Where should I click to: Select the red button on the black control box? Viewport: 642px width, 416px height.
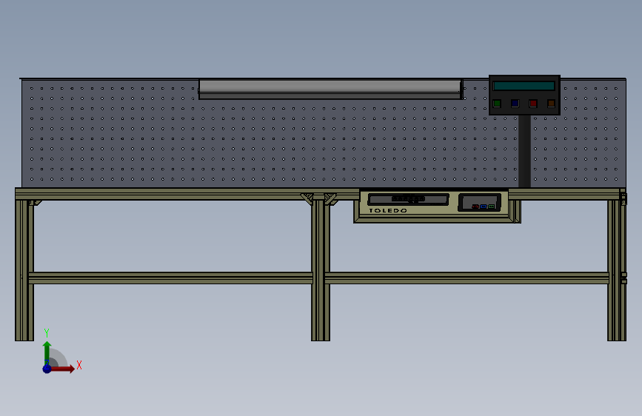point(532,103)
